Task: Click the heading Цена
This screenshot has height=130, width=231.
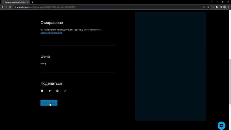Action: point(45,56)
